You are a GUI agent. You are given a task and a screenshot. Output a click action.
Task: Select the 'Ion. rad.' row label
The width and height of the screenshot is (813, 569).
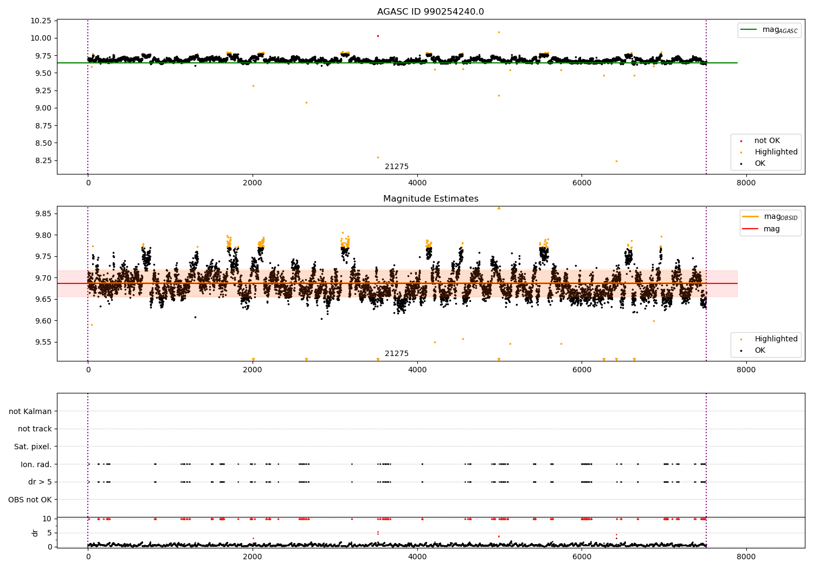[x=36, y=464]
